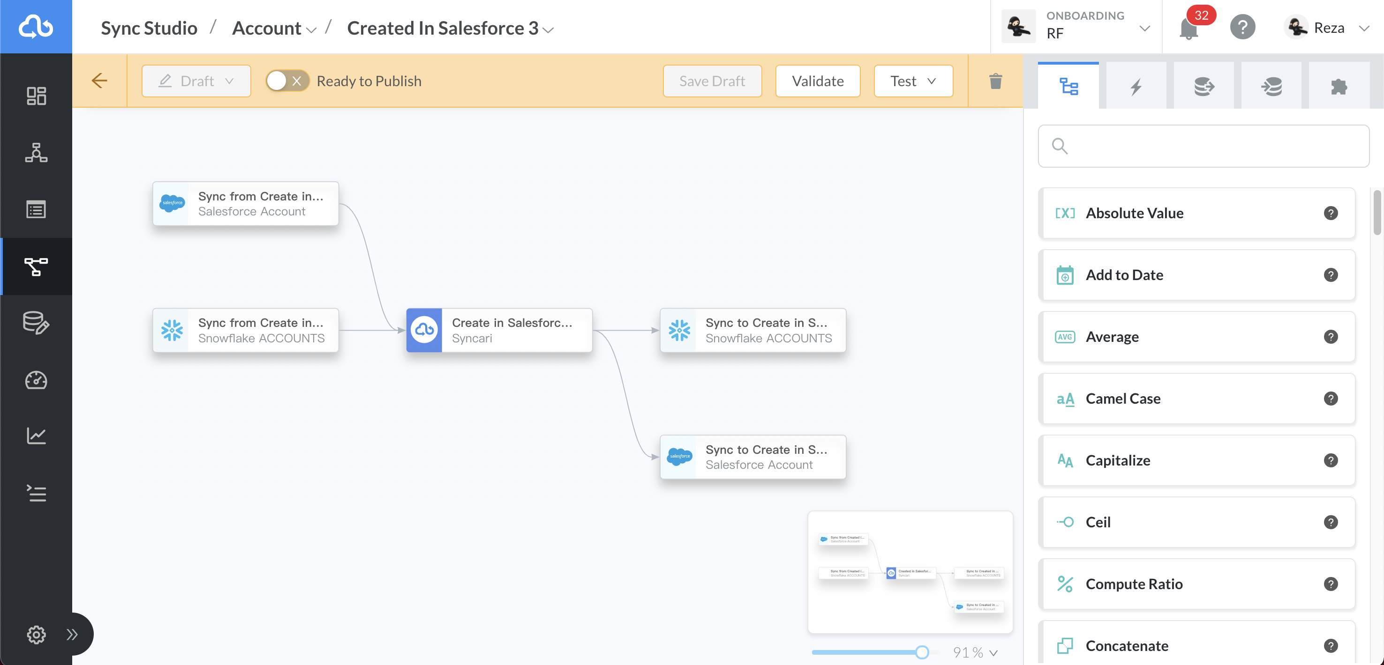Open the gauge/insights icon in sidebar
Viewport: 1384px width, 665px height.
click(x=36, y=381)
